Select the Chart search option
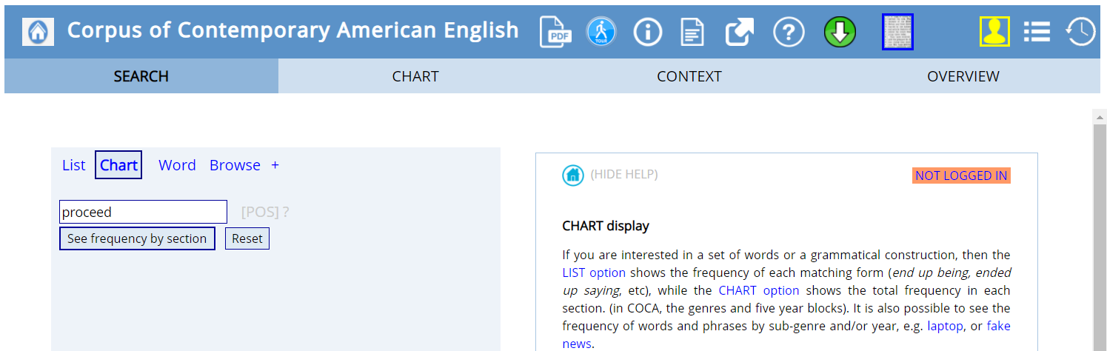 118,165
